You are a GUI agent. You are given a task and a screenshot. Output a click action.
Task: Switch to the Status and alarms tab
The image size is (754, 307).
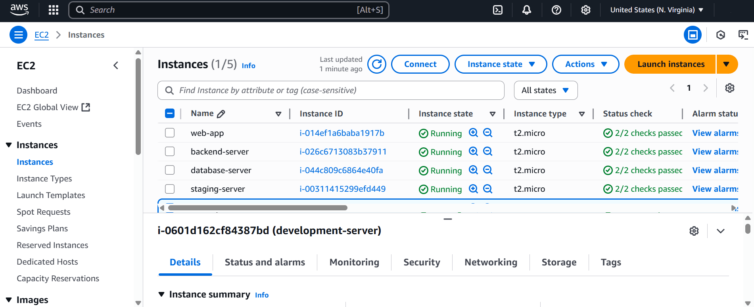pos(265,262)
